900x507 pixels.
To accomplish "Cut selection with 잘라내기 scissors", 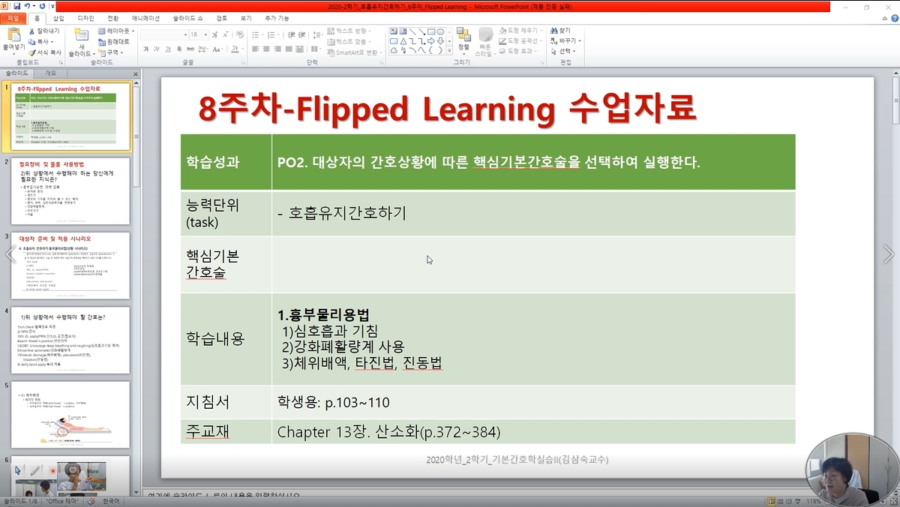I will [31, 31].
